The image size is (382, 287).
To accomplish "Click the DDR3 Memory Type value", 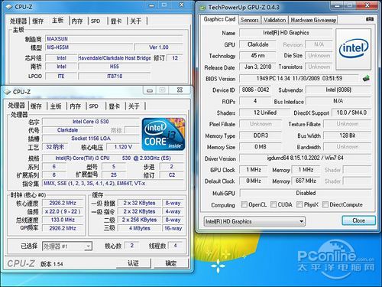I will coord(261,135).
